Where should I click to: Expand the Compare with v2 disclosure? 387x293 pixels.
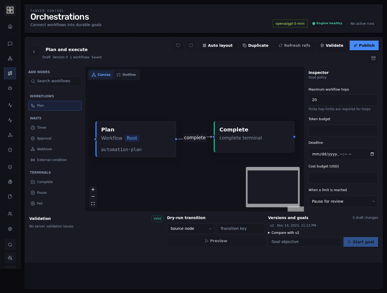[284, 233]
